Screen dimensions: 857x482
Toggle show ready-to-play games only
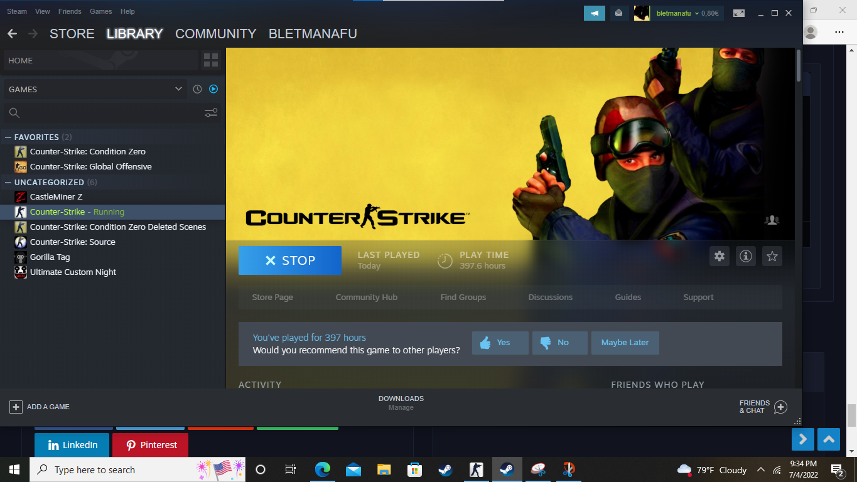click(213, 89)
